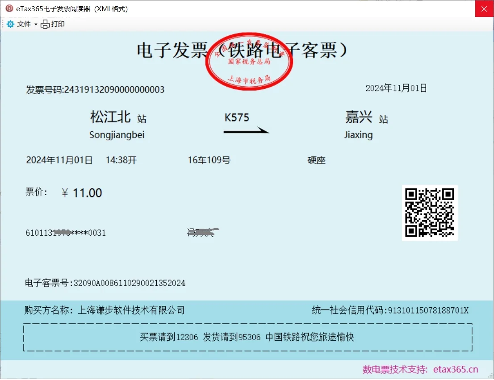Click the 票价: label
The image size is (494, 380).
tap(36, 192)
